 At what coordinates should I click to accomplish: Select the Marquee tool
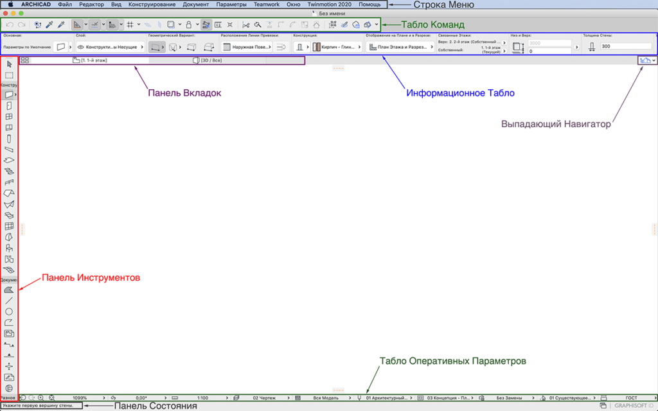pyautogui.click(x=9, y=75)
